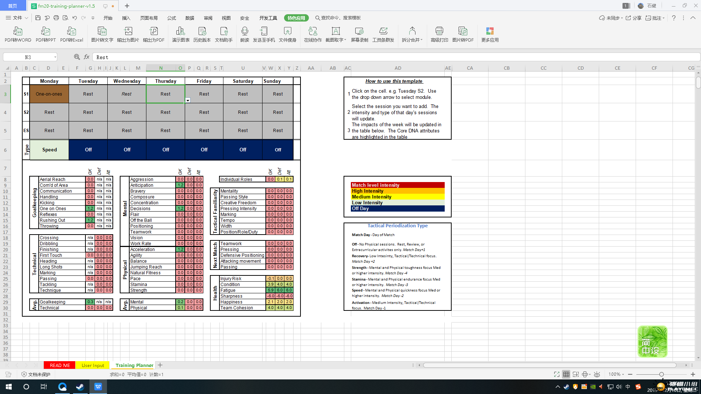Toggle eye protection mode in status bar

(597, 374)
